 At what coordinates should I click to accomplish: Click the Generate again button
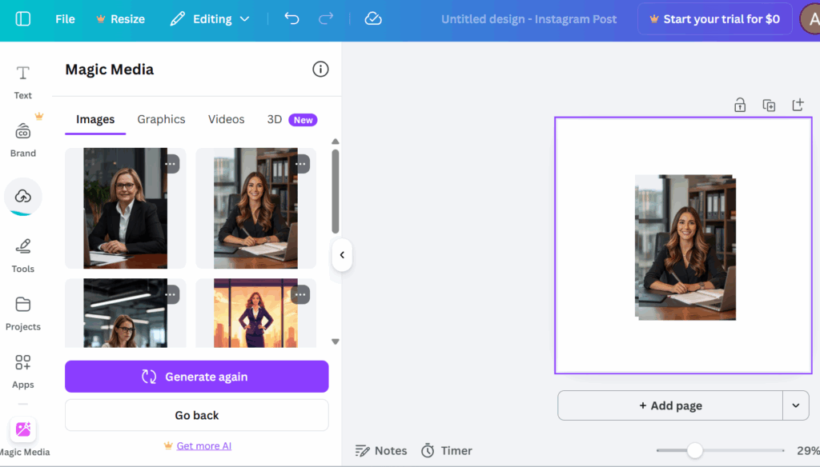(196, 376)
